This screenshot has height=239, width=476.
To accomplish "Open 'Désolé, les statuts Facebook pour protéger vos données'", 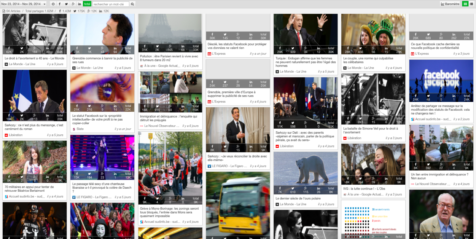I will coord(237,46).
